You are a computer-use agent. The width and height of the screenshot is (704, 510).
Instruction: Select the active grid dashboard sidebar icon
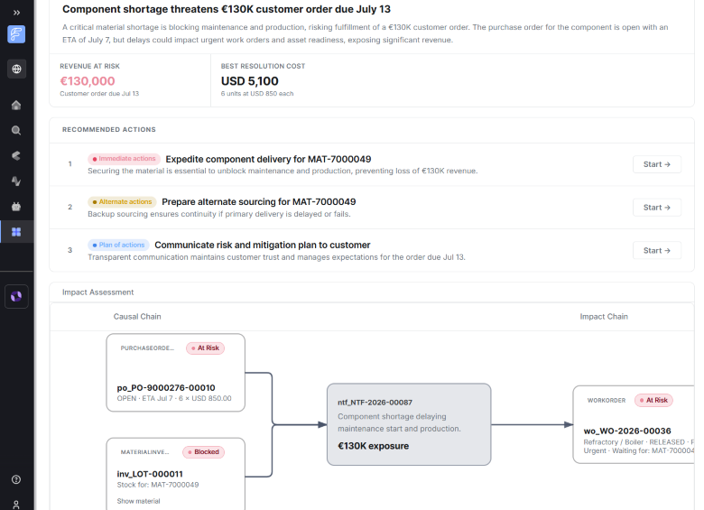click(16, 232)
